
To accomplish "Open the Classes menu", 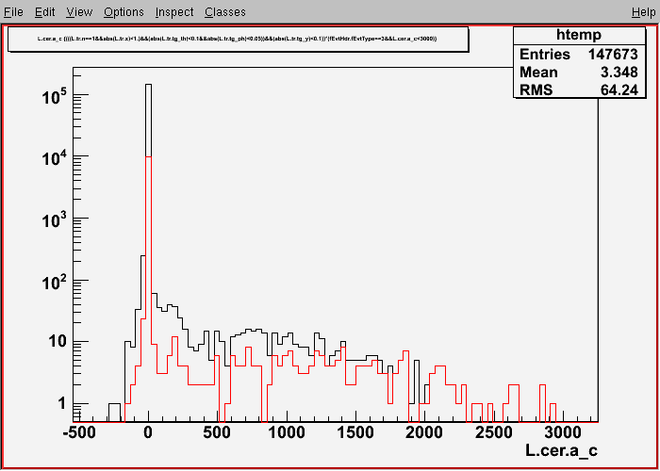I will tap(225, 12).
